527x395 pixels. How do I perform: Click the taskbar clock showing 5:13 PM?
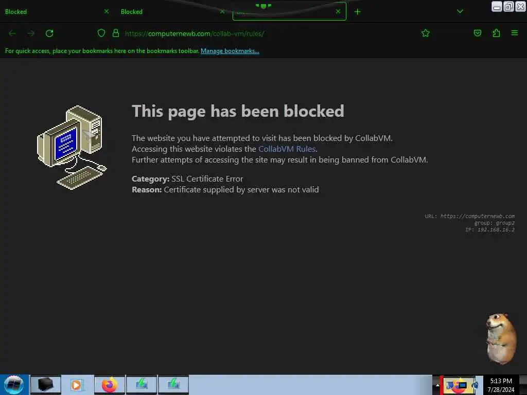point(501,385)
